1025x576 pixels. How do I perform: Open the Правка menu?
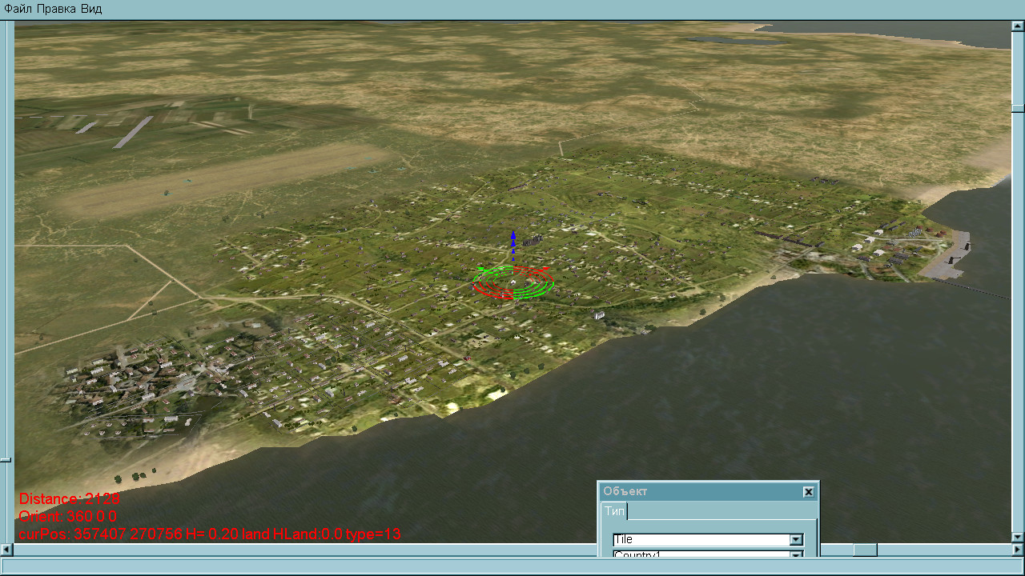point(57,9)
